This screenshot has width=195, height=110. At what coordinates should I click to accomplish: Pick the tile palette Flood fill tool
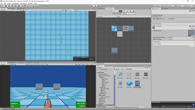(133, 11)
